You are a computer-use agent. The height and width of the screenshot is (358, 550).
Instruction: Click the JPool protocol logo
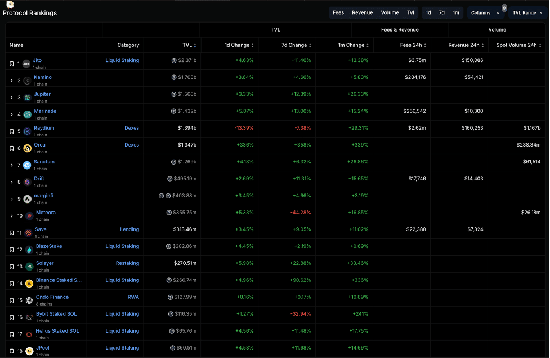pyautogui.click(x=29, y=351)
